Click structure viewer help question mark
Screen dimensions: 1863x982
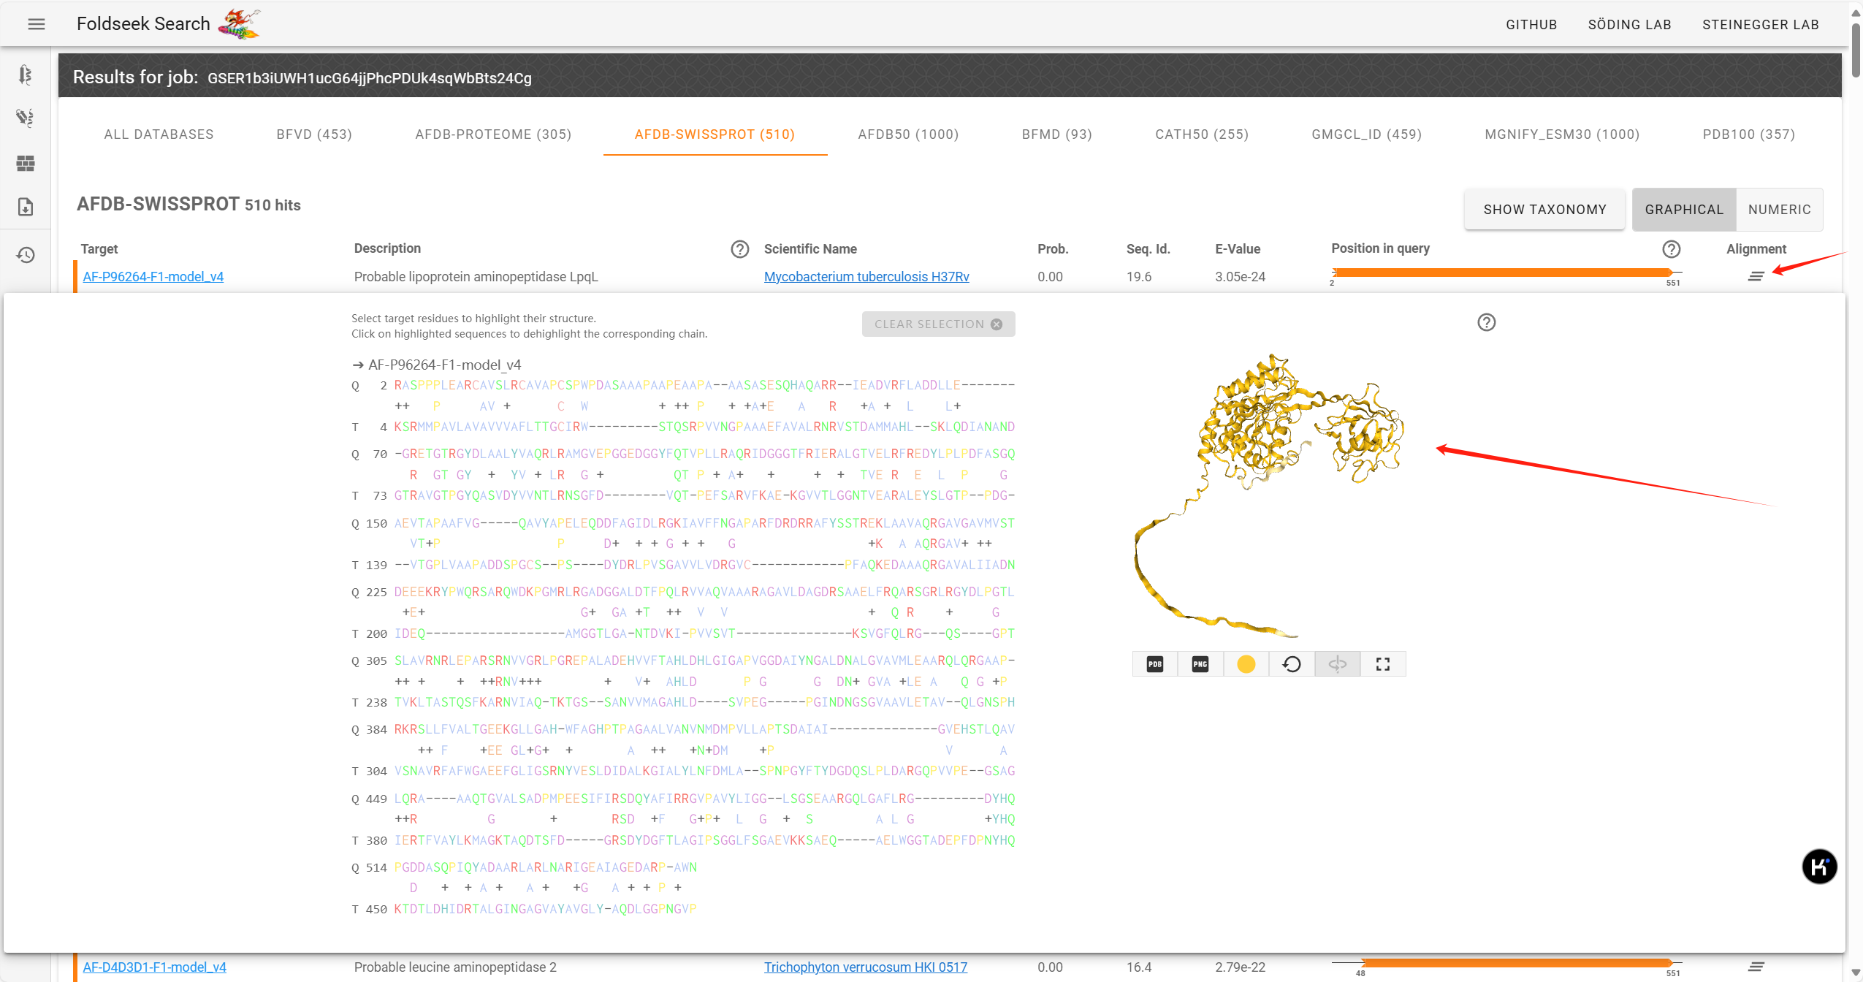[x=1486, y=322]
